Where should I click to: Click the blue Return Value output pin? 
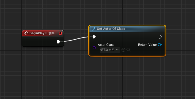pos(160,45)
